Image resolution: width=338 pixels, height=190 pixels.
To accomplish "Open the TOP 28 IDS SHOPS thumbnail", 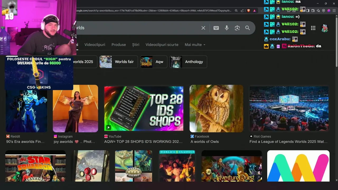I will pos(144,108).
